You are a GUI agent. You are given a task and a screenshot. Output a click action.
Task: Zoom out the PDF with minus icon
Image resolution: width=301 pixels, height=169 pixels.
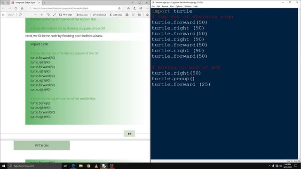36,15
